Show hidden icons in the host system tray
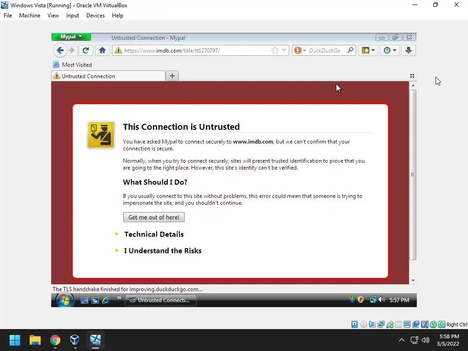Viewport: 468px width, 351px height. (402, 340)
